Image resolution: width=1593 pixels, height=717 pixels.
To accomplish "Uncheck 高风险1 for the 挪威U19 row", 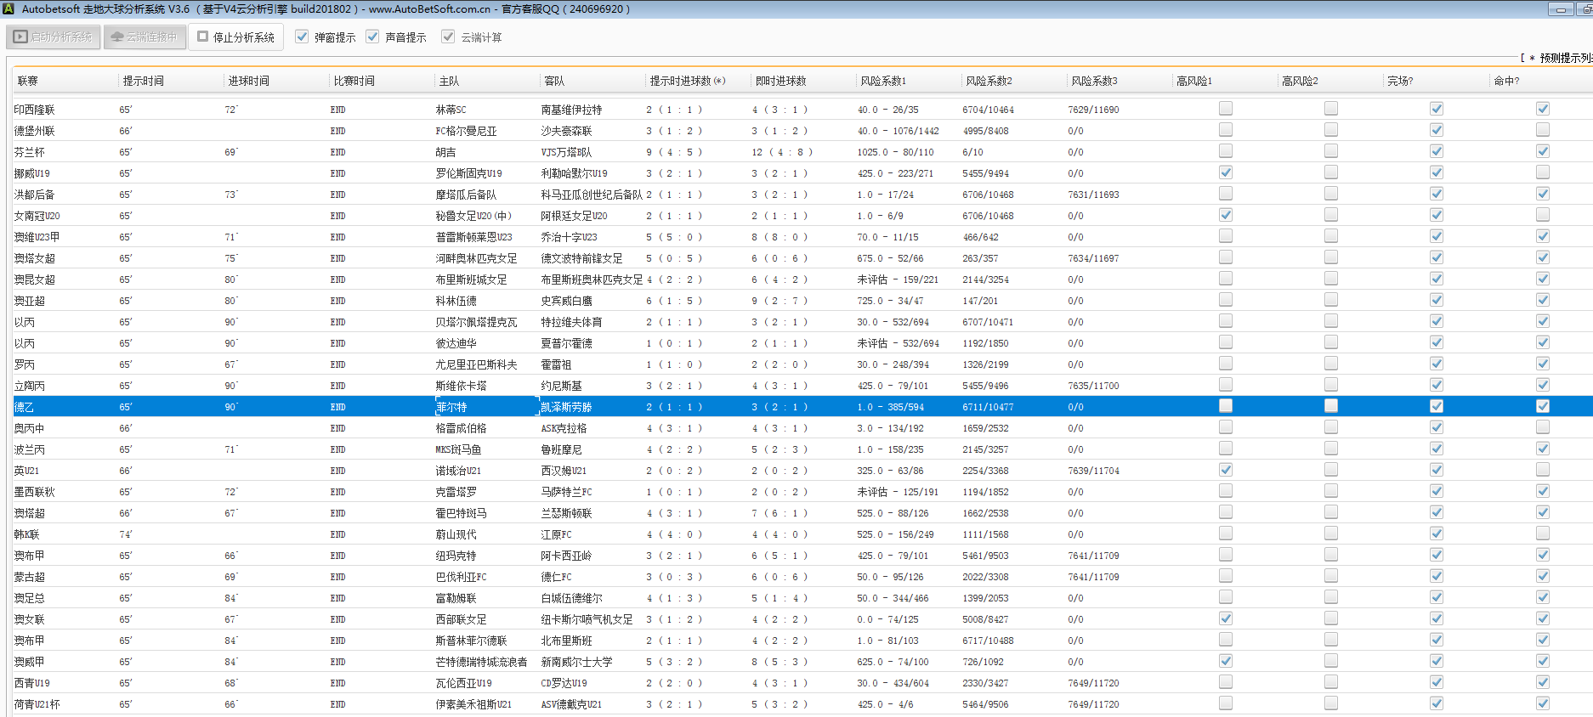I will coord(1225,172).
